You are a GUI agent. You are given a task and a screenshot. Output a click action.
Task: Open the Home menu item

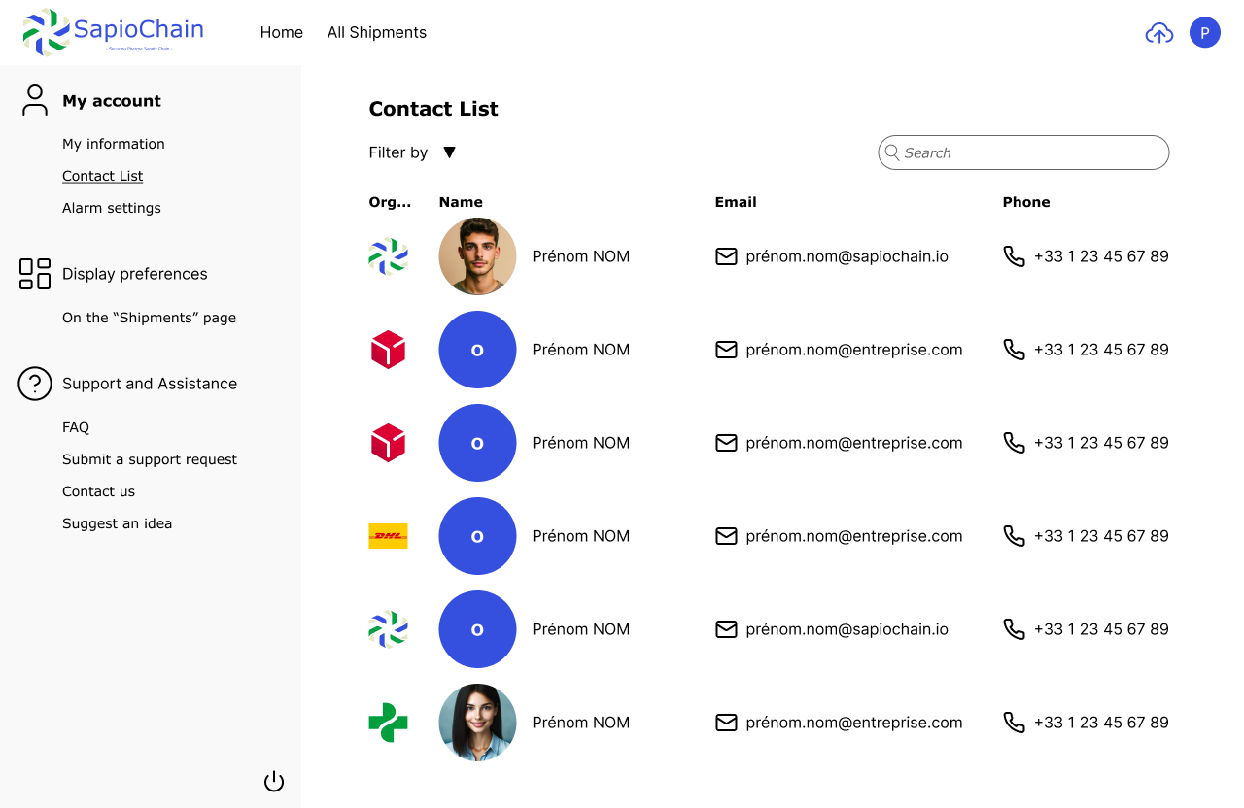pos(282,32)
